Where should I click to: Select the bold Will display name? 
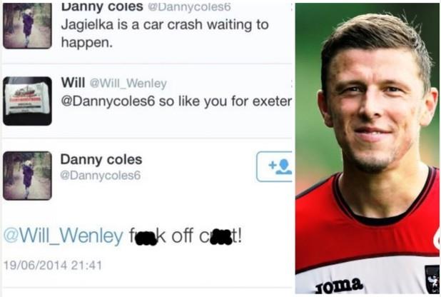click(x=73, y=83)
